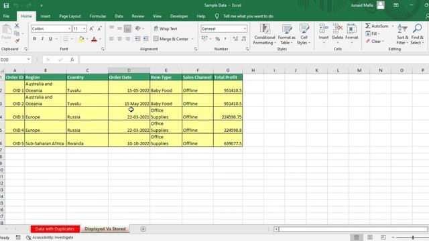Click the Orientation text-angle icon
This screenshot has height=241, width=429.
click(138, 29)
